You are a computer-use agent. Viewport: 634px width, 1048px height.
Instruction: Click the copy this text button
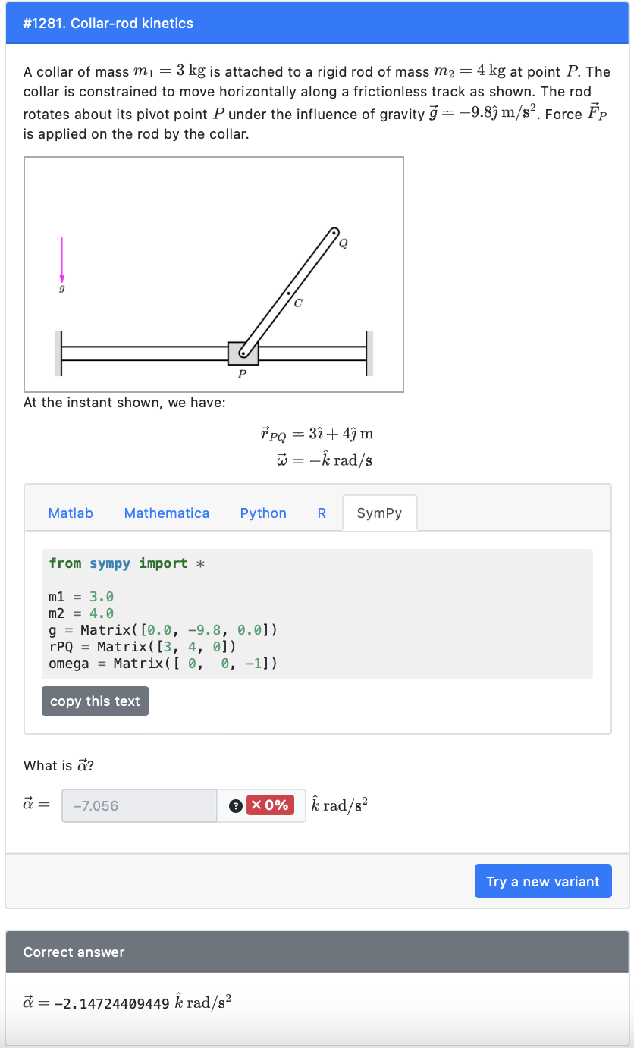95,701
